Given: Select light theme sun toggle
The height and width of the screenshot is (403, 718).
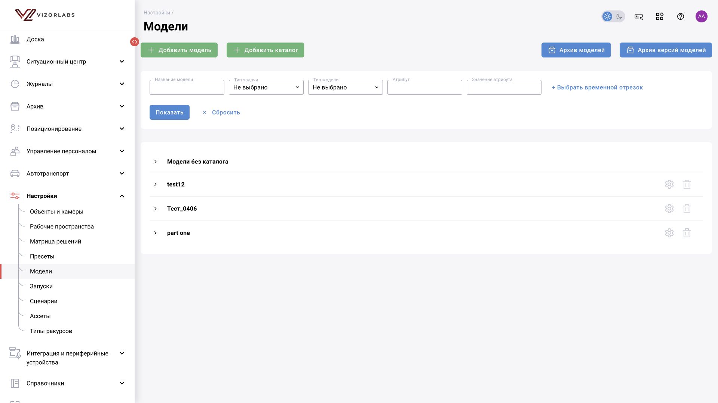Looking at the screenshot, I should pos(607,16).
